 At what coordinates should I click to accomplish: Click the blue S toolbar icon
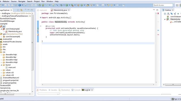(20, 5)
